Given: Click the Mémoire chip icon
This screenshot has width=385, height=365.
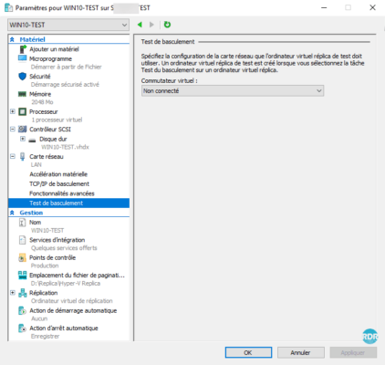Looking at the screenshot, I should [x=22, y=94].
